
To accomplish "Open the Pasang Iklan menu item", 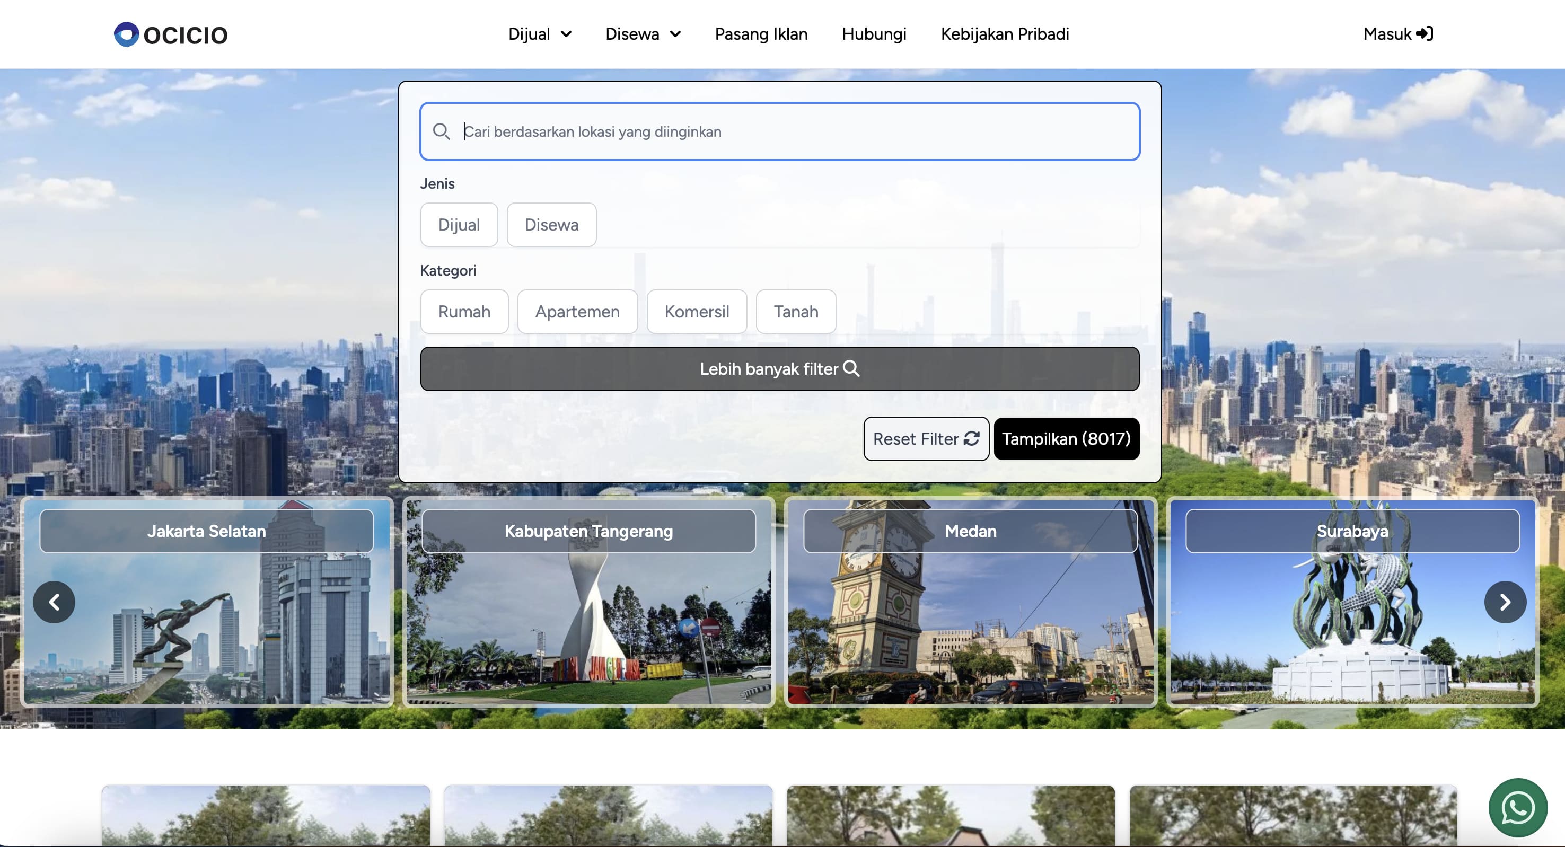I will pos(761,34).
